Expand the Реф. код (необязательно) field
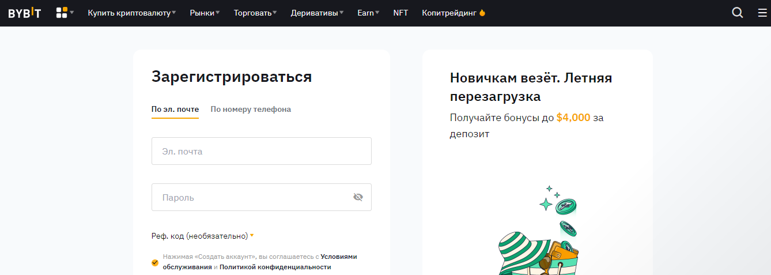771x275 pixels. point(203,236)
